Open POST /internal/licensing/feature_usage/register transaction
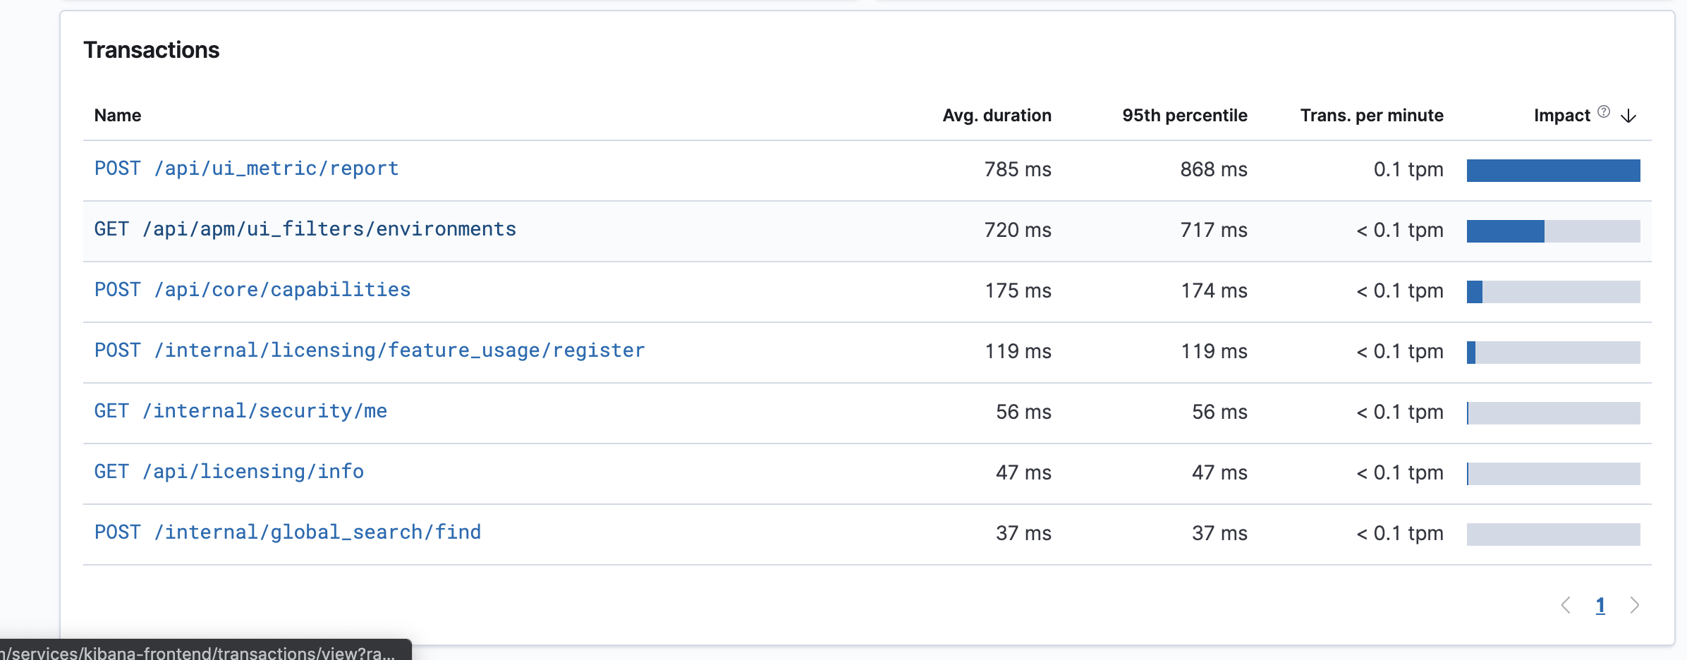The height and width of the screenshot is (660, 1687). (369, 350)
